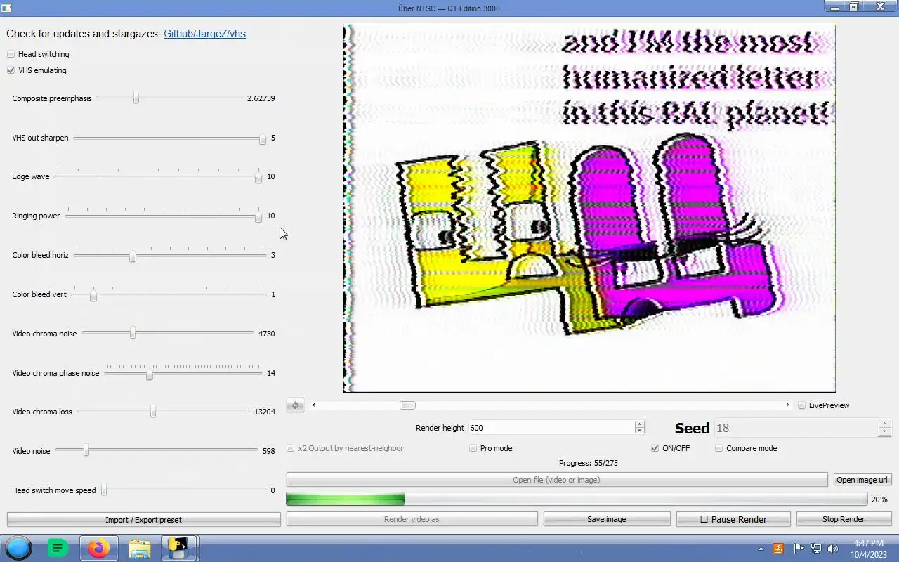The image size is (899, 562).
Task: Open the Action Center flag icon
Action: point(799,549)
